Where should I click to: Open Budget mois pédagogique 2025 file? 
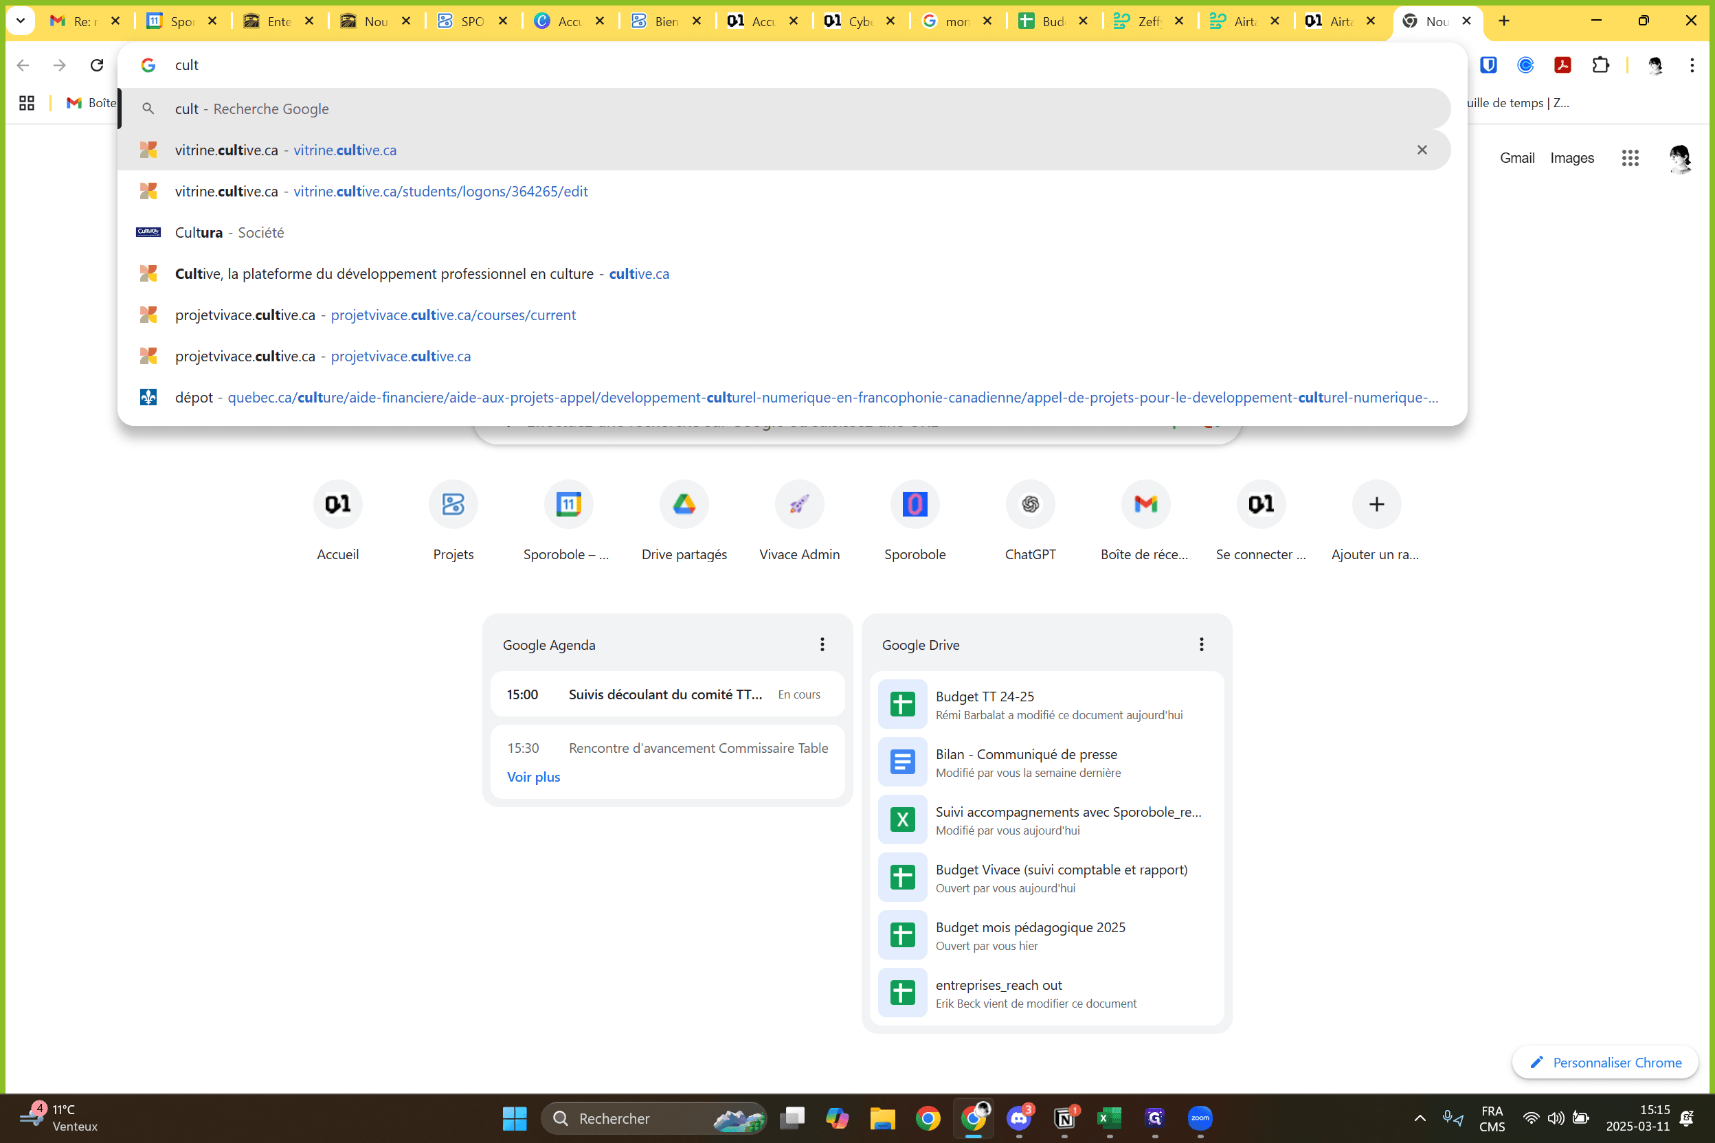(x=1046, y=934)
